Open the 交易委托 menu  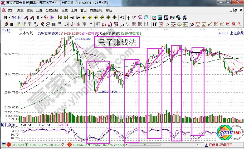point(96,10)
